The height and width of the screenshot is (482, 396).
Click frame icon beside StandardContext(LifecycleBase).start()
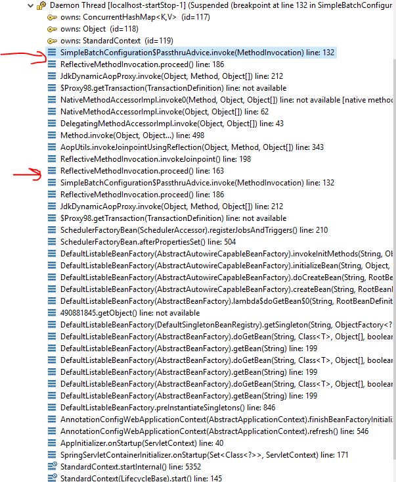tap(52, 477)
